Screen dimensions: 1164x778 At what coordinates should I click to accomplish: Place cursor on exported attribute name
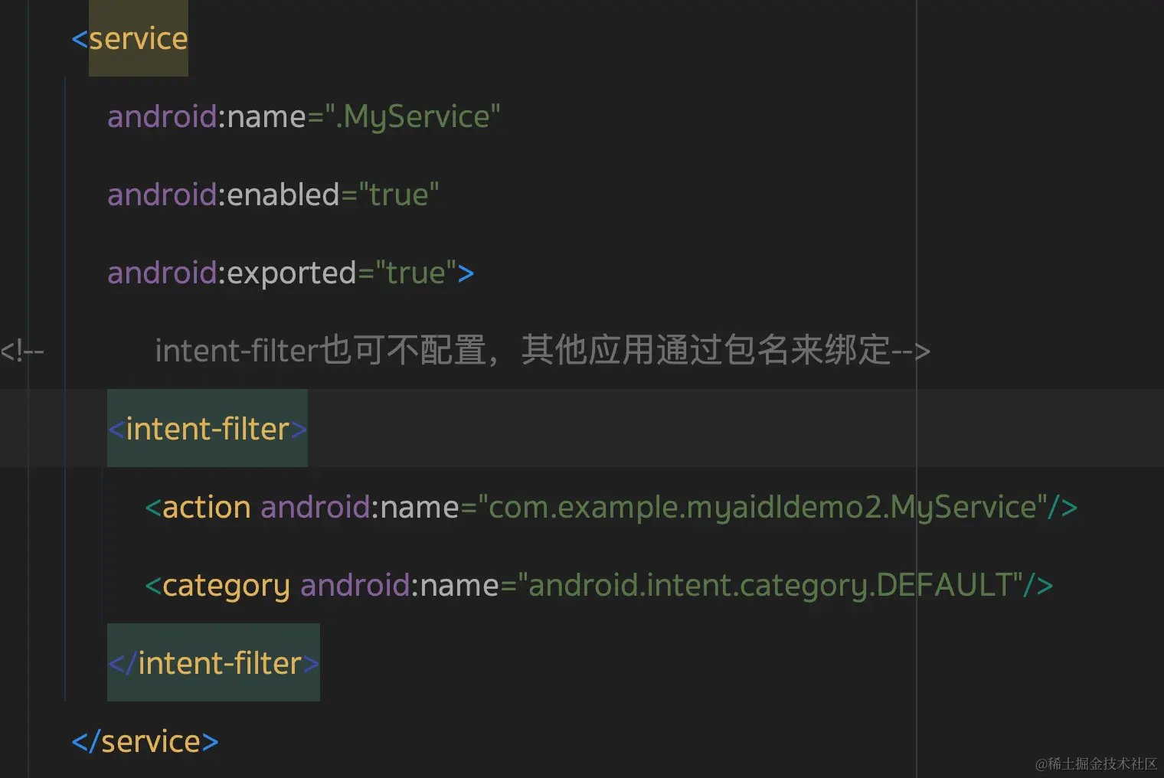(x=291, y=273)
